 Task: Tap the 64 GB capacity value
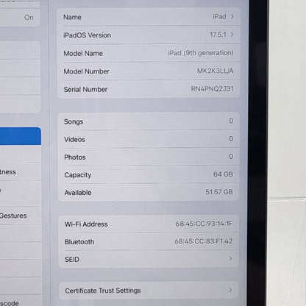(x=223, y=174)
